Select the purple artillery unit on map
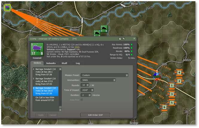 tap(6, 7)
